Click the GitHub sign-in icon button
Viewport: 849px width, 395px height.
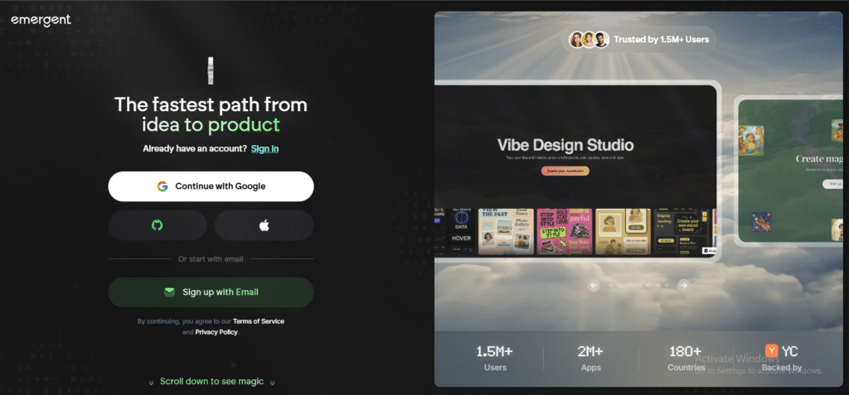[158, 225]
